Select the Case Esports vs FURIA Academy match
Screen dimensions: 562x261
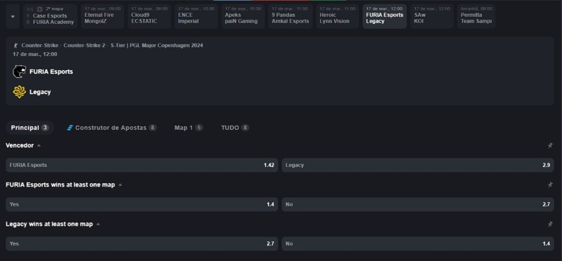50,16
